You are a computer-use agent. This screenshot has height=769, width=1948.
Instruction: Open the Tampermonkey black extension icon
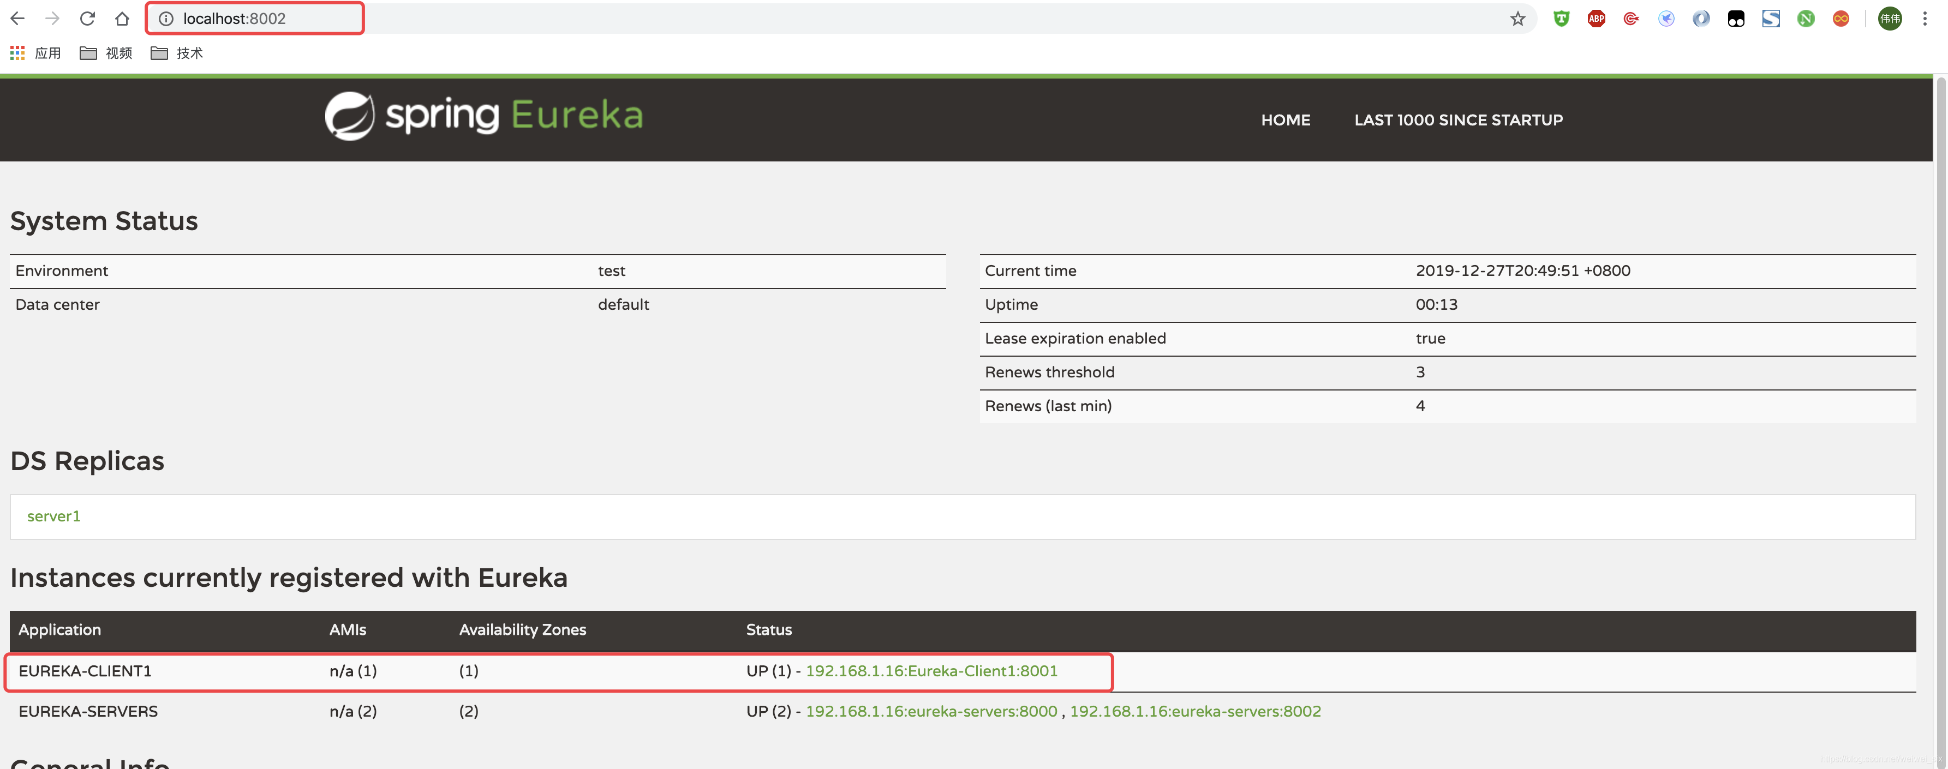(x=1736, y=19)
